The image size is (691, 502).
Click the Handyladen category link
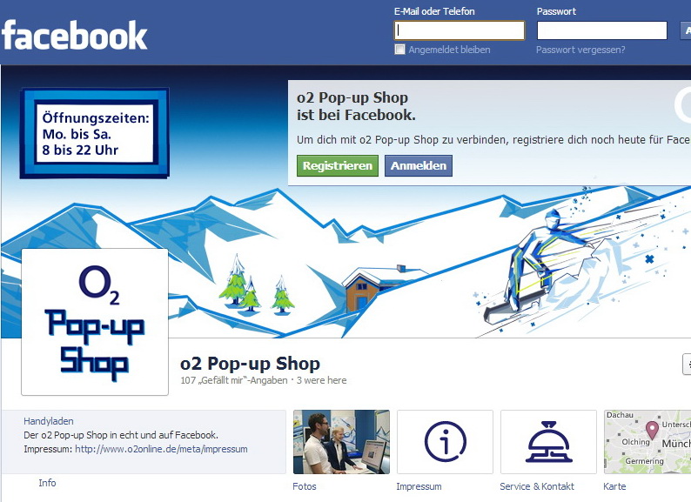[49, 421]
